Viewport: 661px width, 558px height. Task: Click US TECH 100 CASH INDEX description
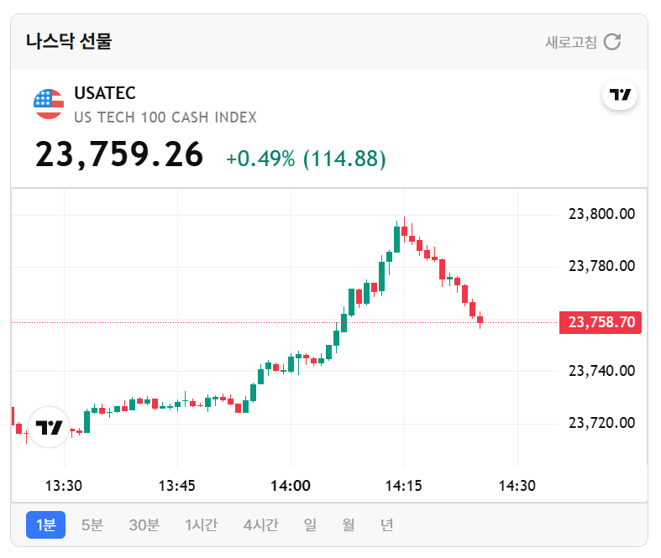165,117
